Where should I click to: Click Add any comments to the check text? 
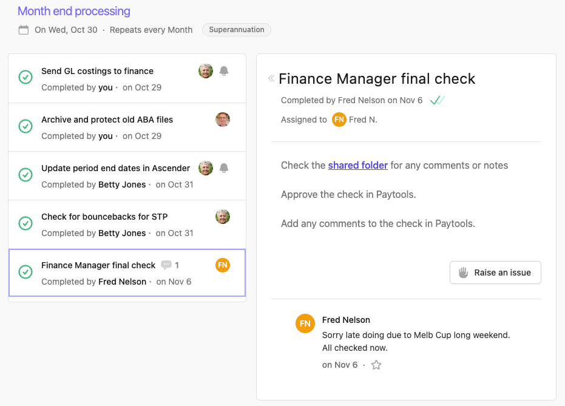click(378, 224)
